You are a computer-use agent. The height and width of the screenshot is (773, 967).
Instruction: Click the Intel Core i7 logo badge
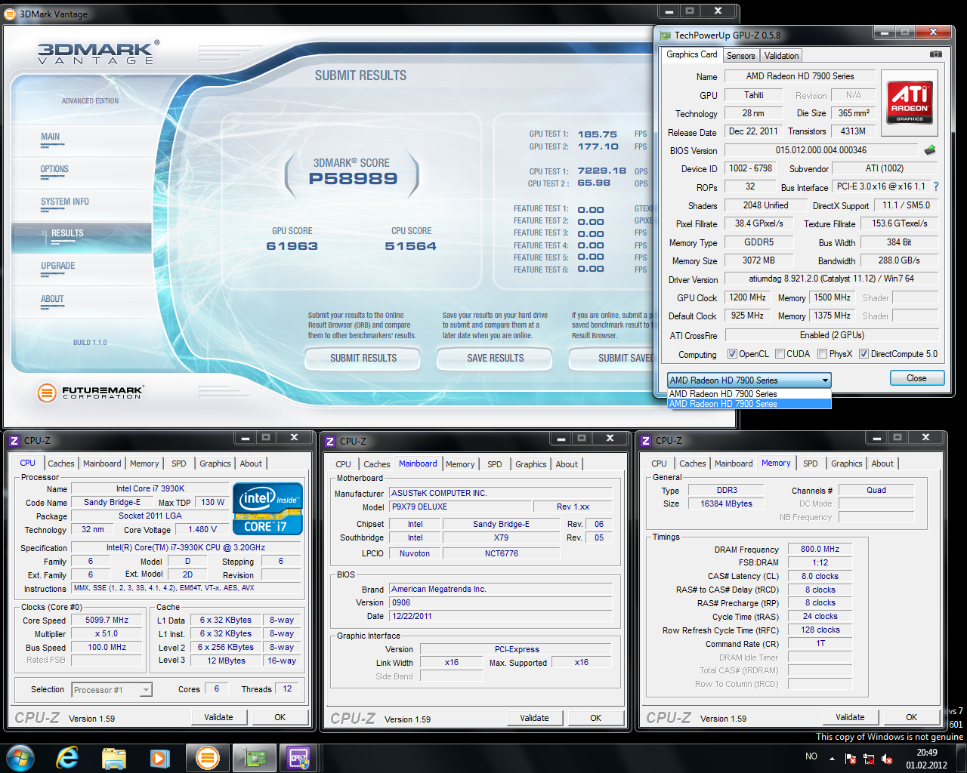point(268,509)
